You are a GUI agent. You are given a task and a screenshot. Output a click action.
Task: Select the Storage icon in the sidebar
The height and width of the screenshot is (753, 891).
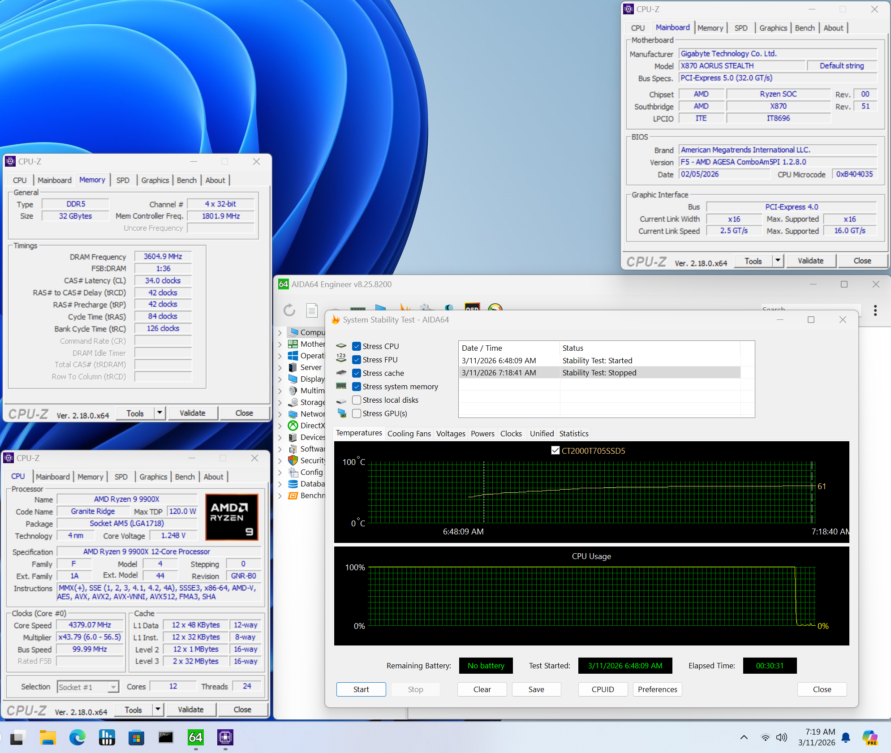pyautogui.click(x=293, y=403)
